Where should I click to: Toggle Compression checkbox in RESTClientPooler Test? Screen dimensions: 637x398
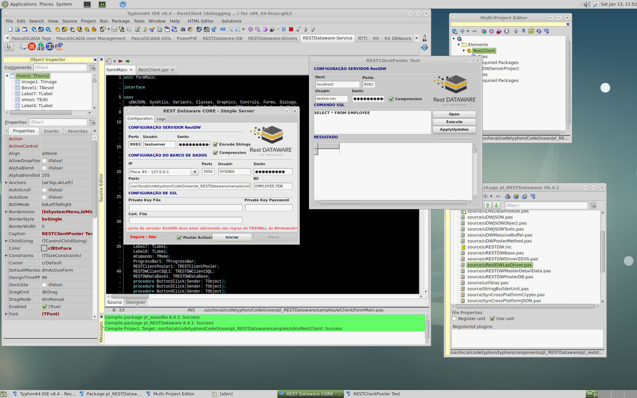[391, 99]
